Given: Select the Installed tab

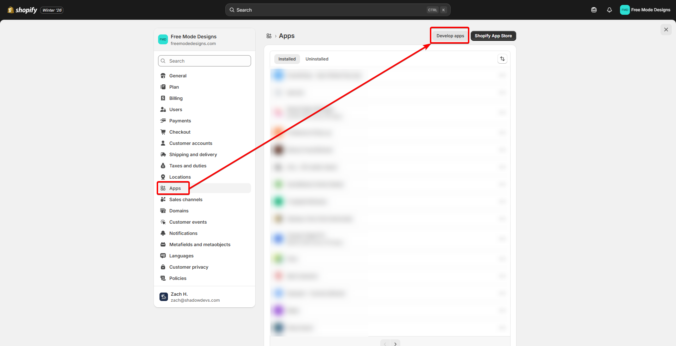Looking at the screenshot, I should tap(287, 59).
